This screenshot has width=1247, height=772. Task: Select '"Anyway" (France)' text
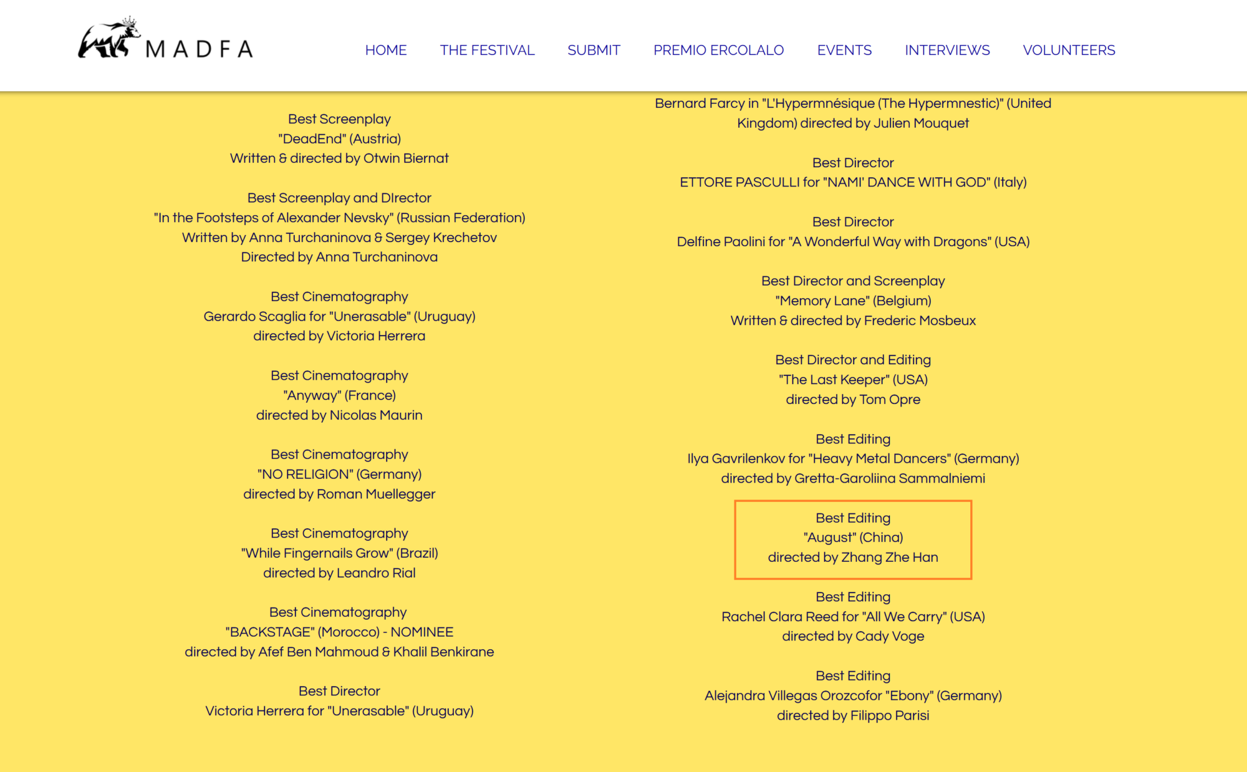339,395
